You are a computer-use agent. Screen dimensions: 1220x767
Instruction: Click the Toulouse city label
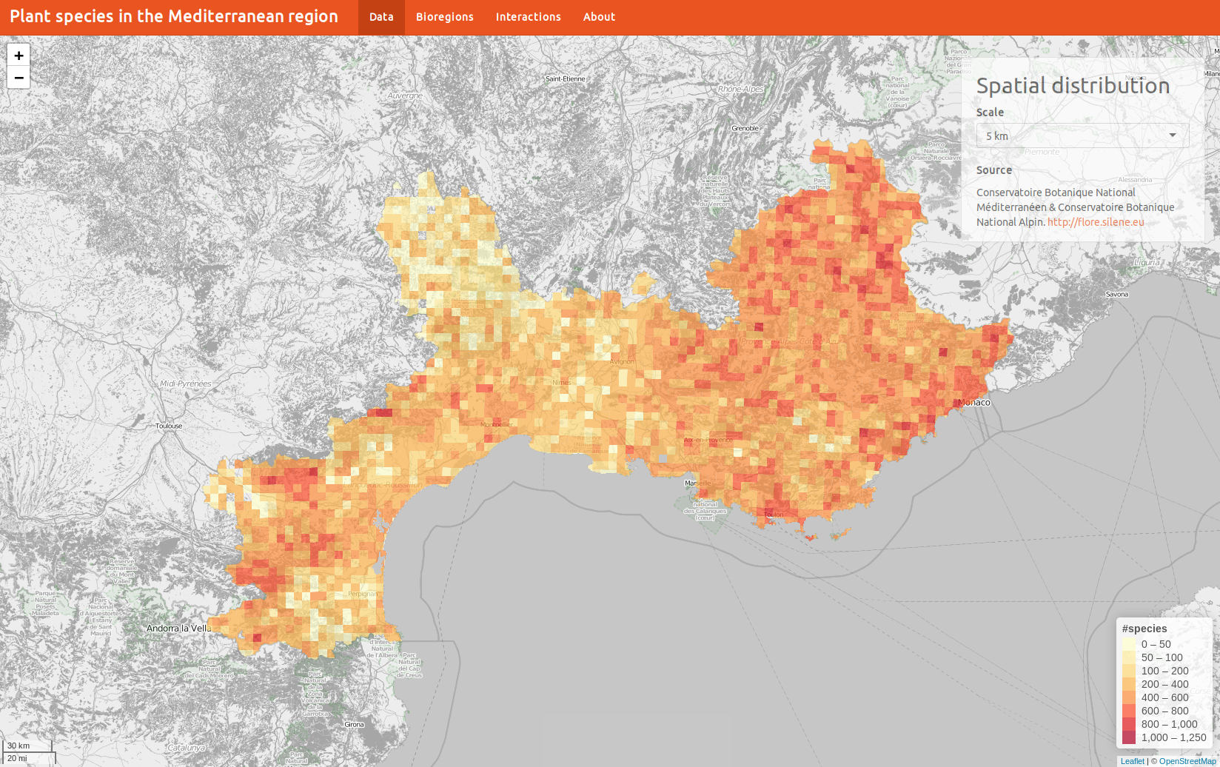tap(169, 426)
